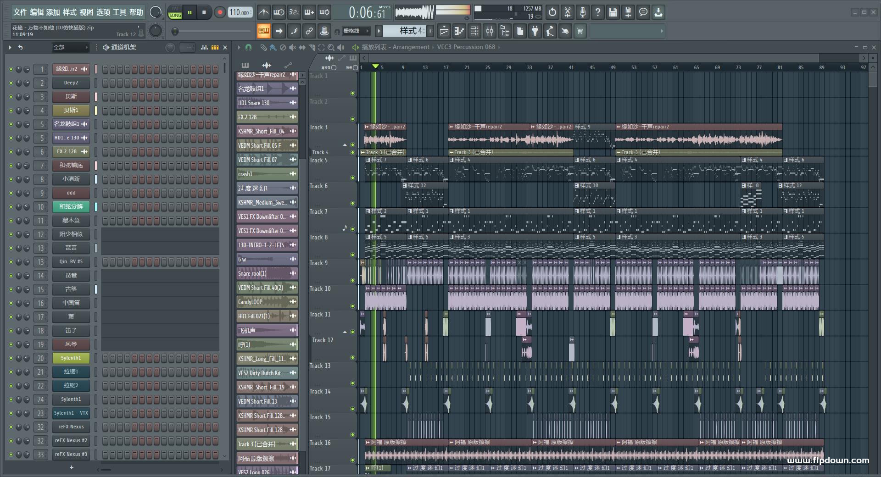
Task: Select the playlist Paint brush tool
Action: pyautogui.click(x=273, y=47)
